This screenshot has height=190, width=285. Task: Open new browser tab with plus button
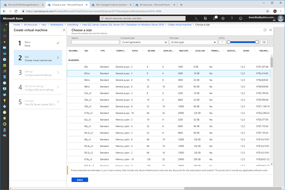pos(181,5)
